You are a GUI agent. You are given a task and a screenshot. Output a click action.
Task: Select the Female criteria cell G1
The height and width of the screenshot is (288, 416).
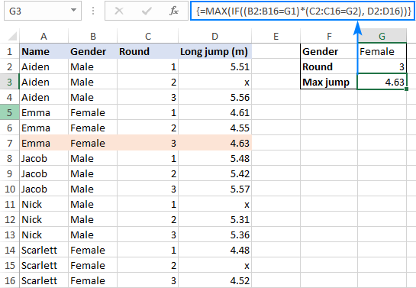point(382,51)
